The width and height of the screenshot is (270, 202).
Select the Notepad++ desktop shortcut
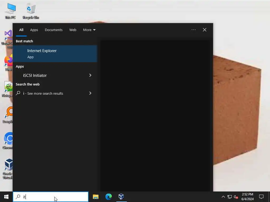[x=7, y=89]
